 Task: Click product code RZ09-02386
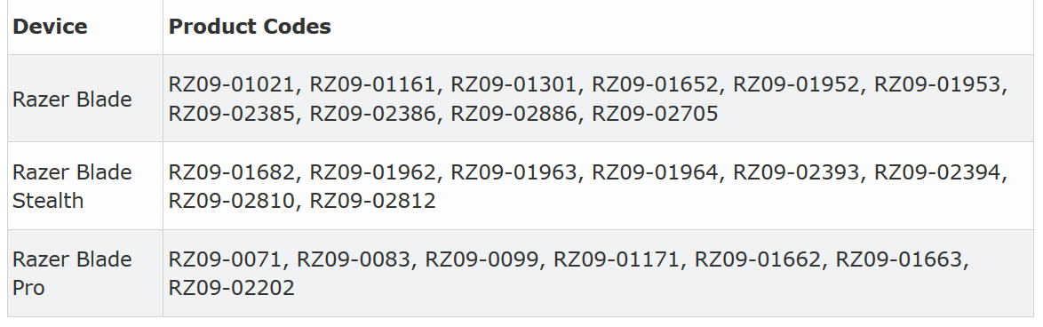point(372,114)
